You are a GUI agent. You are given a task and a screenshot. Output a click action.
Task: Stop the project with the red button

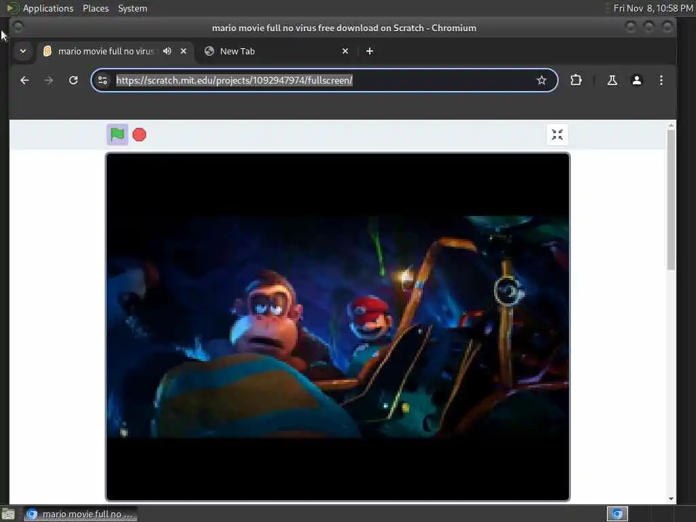click(139, 135)
